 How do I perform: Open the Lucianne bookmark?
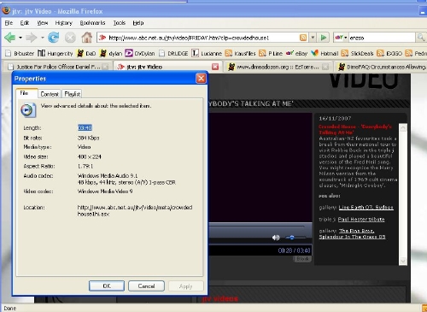pyautogui.click(x=207, y=53)
